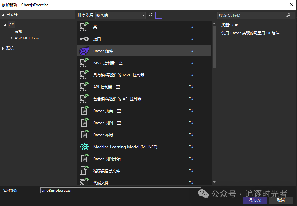Image resolution: width=297 pixels, height=206 pixels.
Task: Select the Razor 视图开始 template icon
Action: [84, 159]
